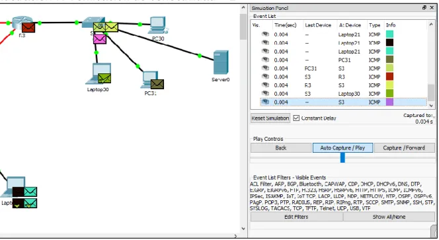Uncheck the Constant Delay checkbox
439x240 pixels.
(x=296, y=118)
